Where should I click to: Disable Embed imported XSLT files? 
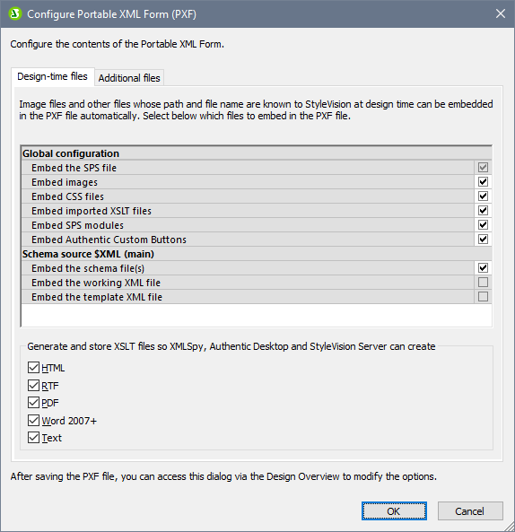[483, 210]
